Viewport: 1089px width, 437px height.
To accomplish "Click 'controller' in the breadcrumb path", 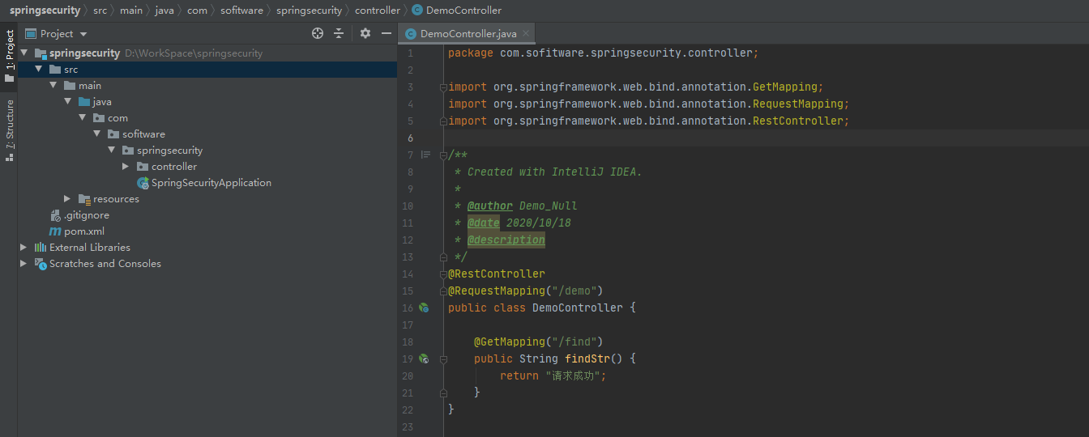I will 377,11.
